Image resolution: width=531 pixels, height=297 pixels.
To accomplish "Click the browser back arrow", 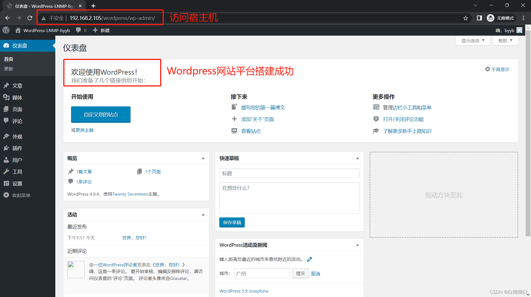I will 7,18.
